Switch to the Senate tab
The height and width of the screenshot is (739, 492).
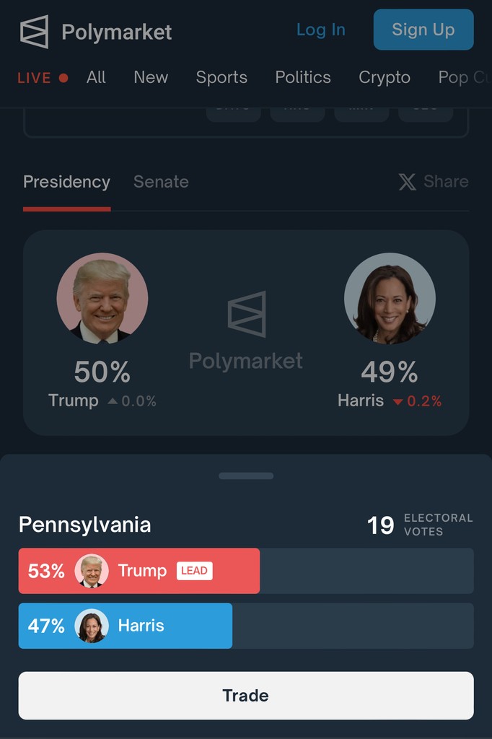[x=161, y=182]
